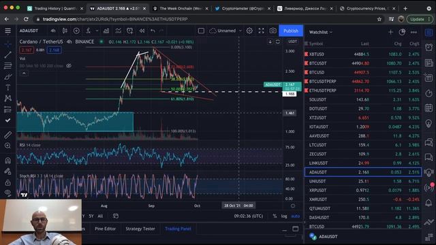Screen dimensions: 436x245
Task: Switch to the CryptoHamster Twitter browser tab
Action: (x=243, y=9)
